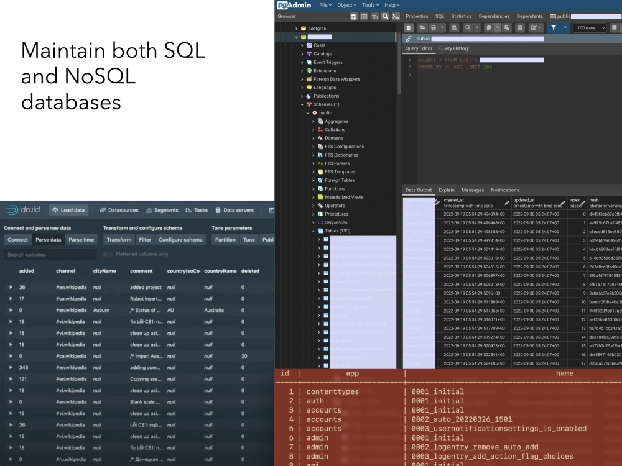The width and height of the screenshot is (622, 466).
Task: Click pencil icon in updated_at column header
Action: tap(562, 203)
